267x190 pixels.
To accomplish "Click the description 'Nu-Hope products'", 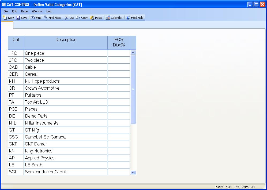I will 66,81.
